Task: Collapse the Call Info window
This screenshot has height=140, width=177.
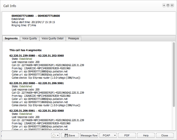Action: (164, 5)
